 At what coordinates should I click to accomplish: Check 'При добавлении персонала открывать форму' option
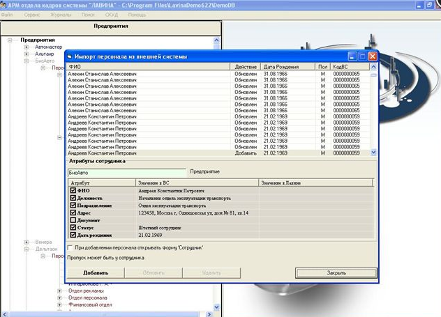tap(70, 247)
